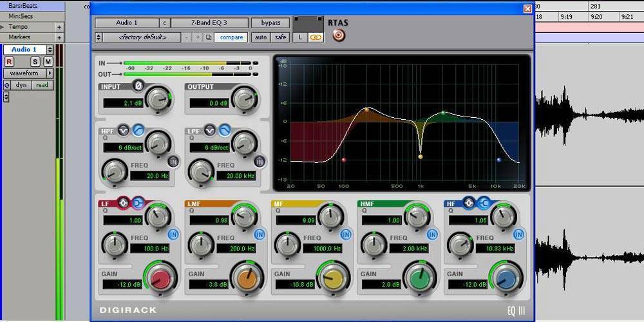Choose LF band low-shelf type icon
Viewport: 644px width, 322px height.
(x=138, y=202)
